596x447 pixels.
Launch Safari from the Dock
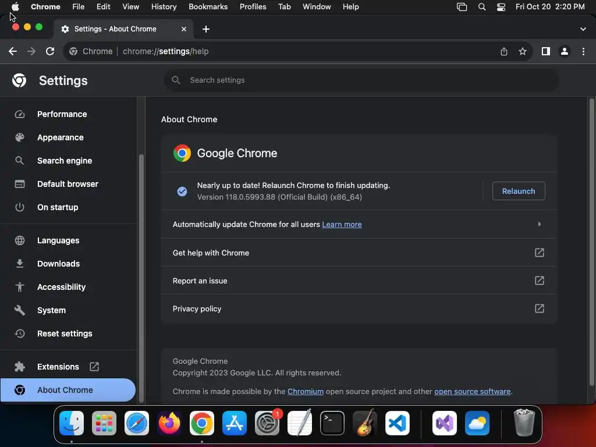tap(136, 423)
